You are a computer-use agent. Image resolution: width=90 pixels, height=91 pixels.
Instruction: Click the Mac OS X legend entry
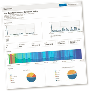[58, 73]
